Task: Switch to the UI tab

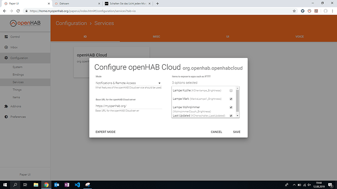Action: point(228,37)
